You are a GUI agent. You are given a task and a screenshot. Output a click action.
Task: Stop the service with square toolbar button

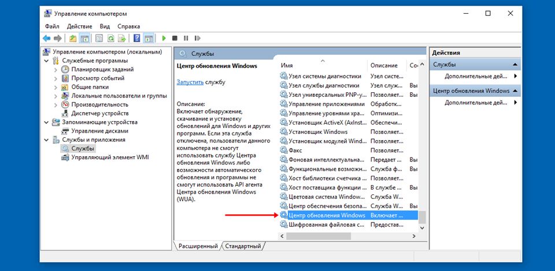click(x=175, y=38)
